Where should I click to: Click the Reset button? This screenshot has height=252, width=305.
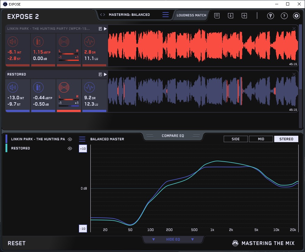pos(16,243)
